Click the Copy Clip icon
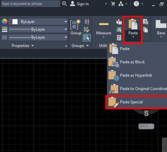 (x=145, y=30)
